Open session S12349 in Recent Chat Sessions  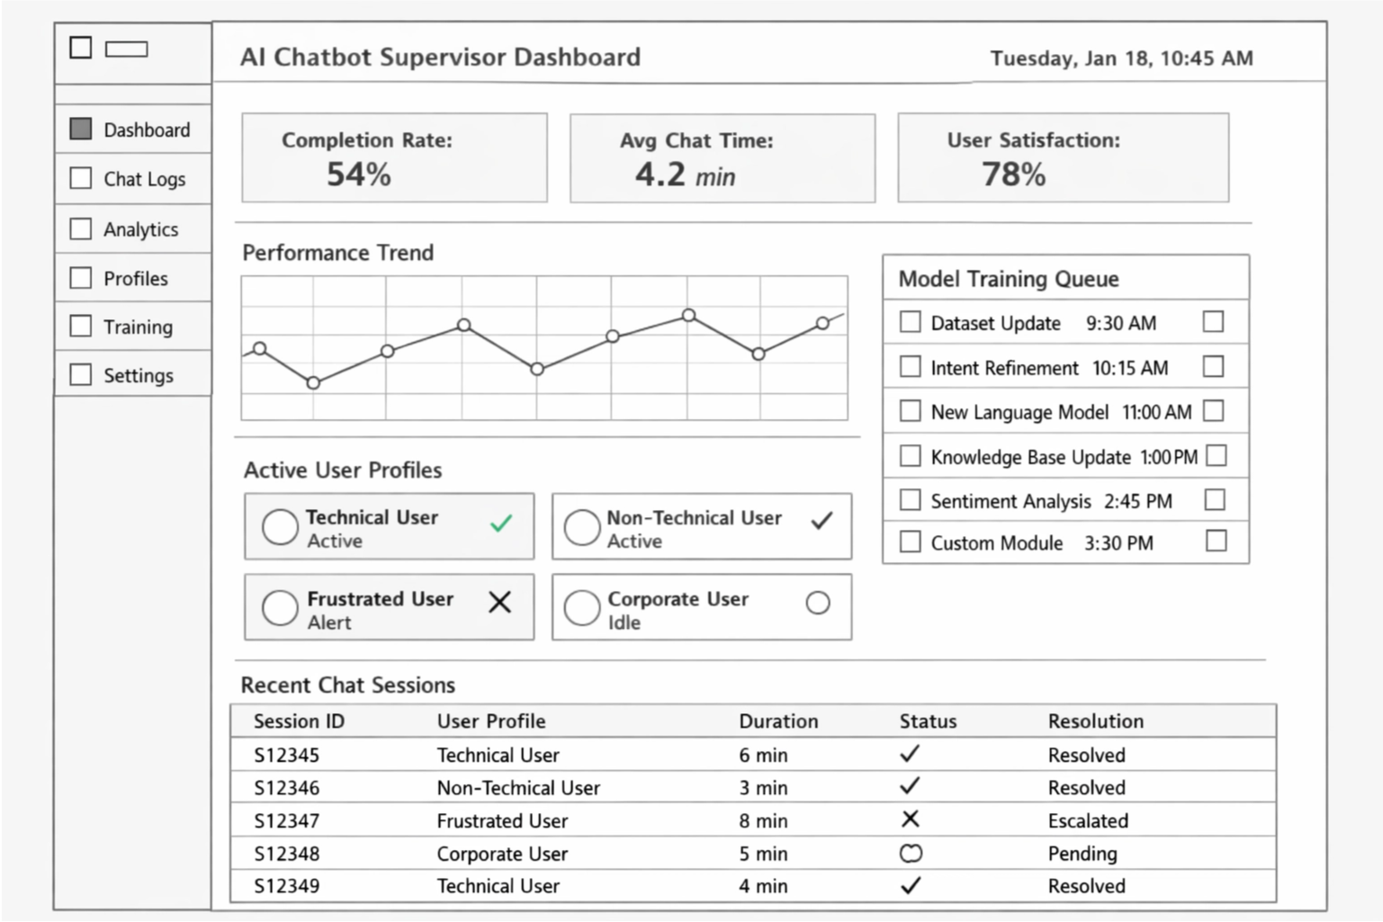(286, 886)
